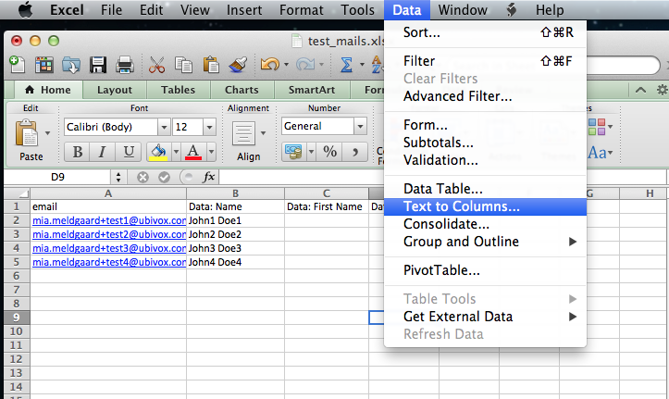Select cell containing John2 Doe2
Screen dimensions: 669x399
(236, 234)
